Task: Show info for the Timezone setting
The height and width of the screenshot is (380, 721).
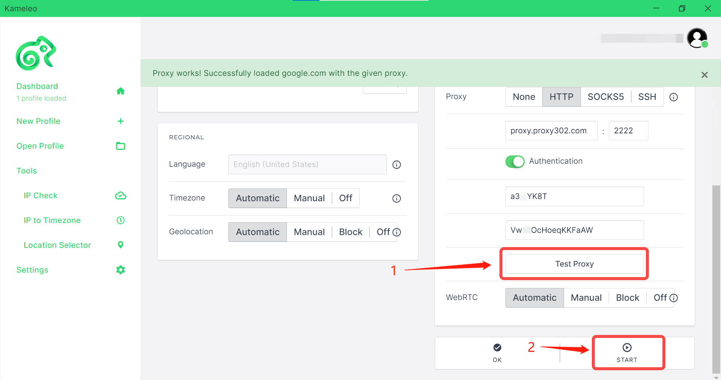Action: (397, 198)
